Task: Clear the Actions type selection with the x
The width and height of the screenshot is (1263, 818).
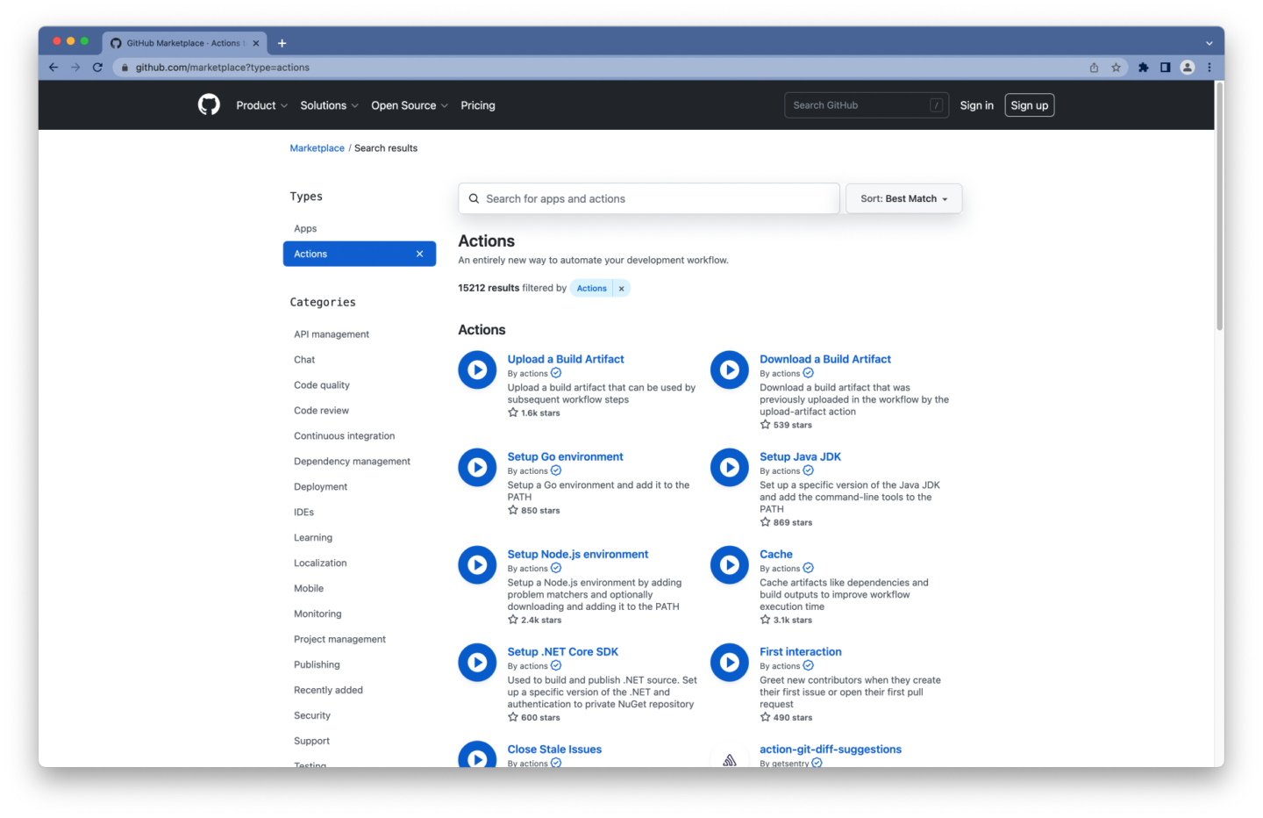Action: click(419, 254)
